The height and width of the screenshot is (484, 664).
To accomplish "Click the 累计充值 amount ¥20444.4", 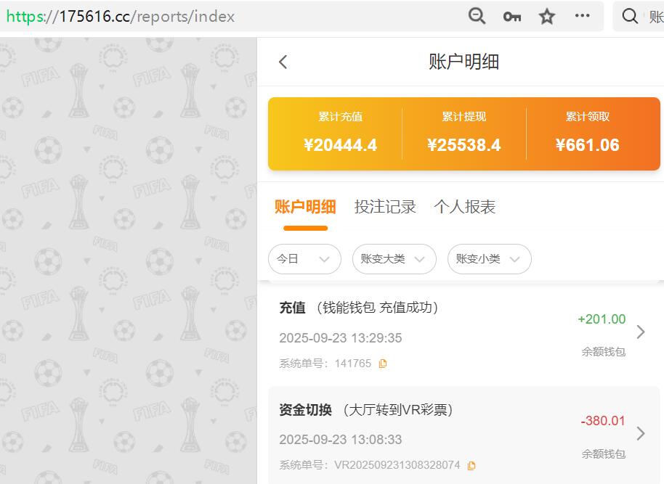I will [x=341, y=144].
